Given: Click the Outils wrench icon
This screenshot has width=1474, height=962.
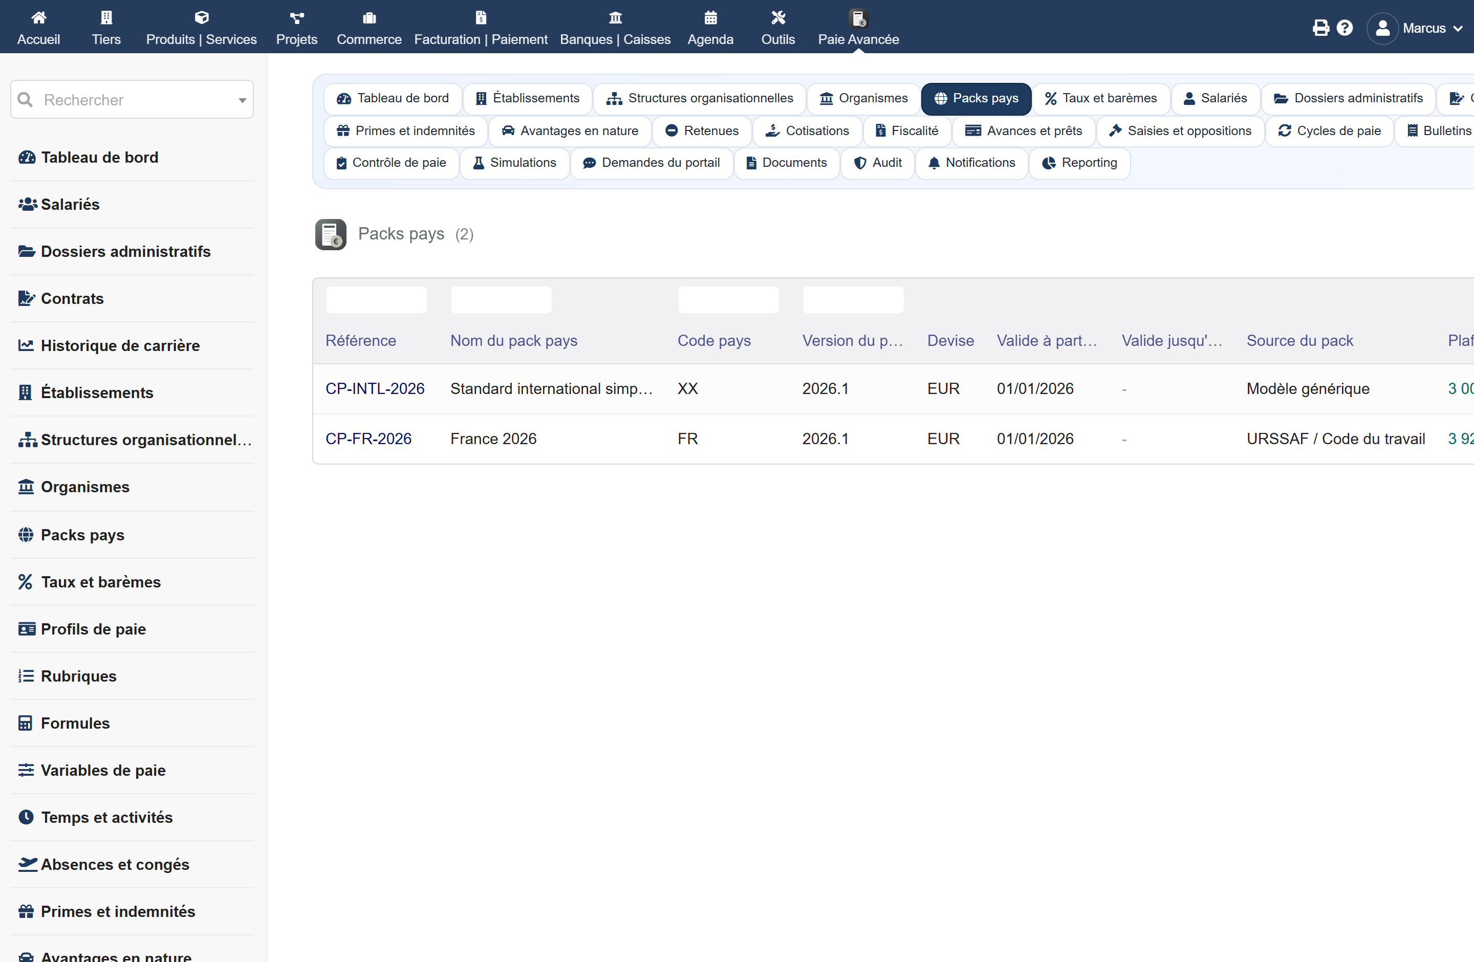Looking at the screenshot, I should point(778,17).
